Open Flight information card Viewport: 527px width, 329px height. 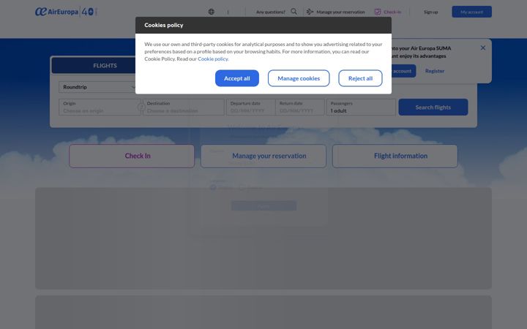click(x=395, y=156)
